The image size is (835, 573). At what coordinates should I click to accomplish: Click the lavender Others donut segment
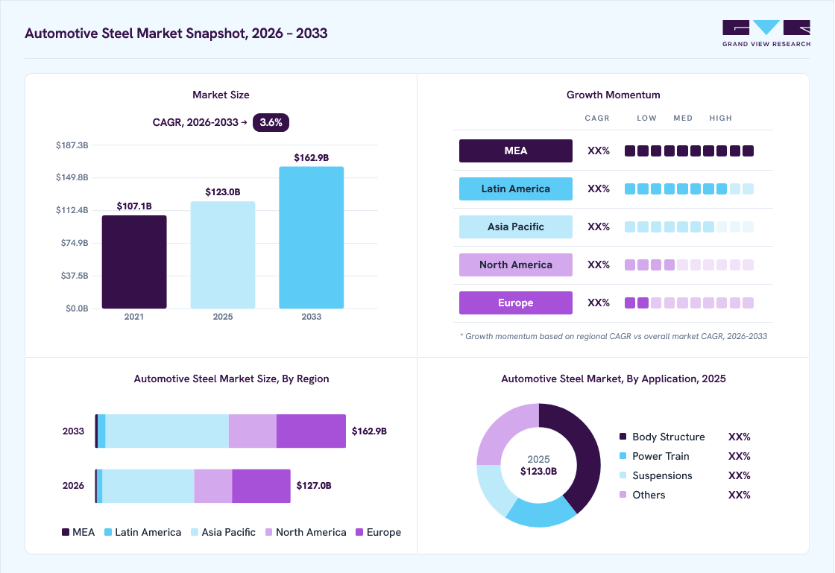(503, 430)
